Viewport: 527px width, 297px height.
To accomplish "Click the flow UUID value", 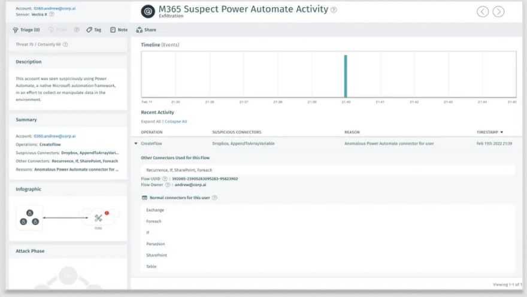I will (x=205, y=178).
